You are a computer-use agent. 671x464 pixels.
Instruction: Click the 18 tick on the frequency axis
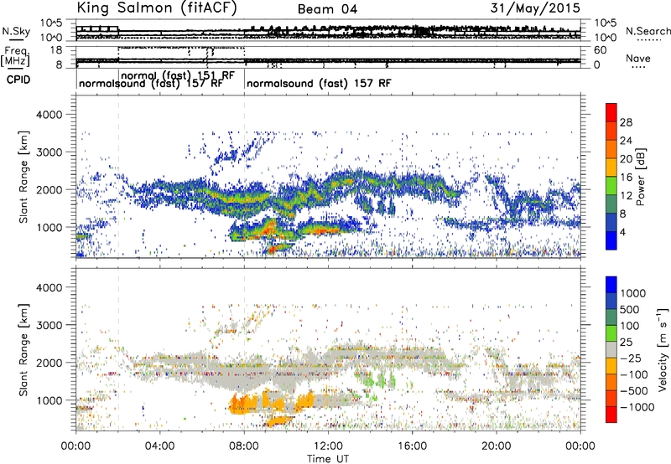click(x=56, y=50)
